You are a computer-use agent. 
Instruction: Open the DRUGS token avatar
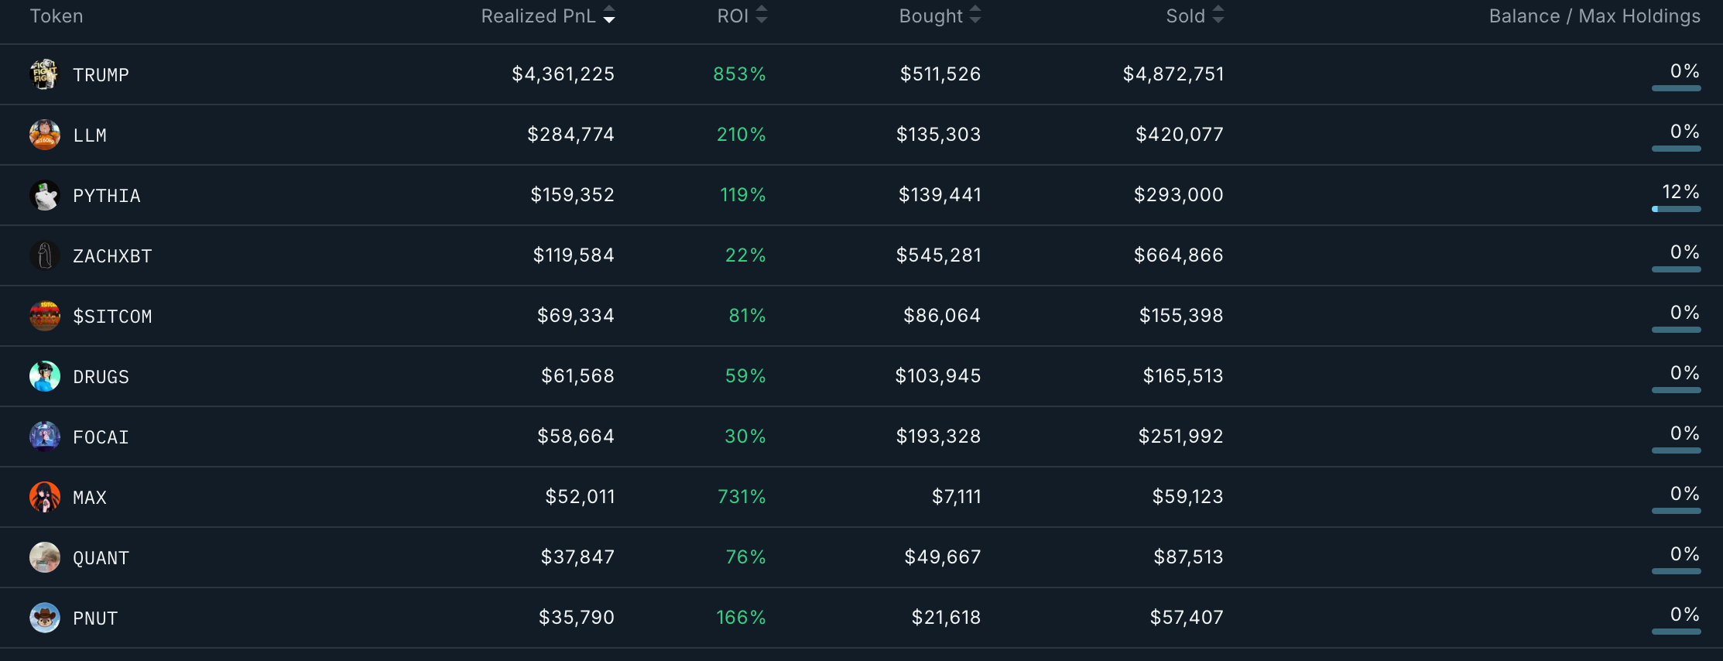44,376
